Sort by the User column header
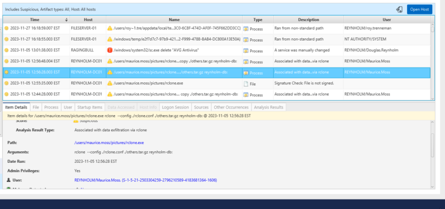This screenshot has width=445, height=209. 387,20
